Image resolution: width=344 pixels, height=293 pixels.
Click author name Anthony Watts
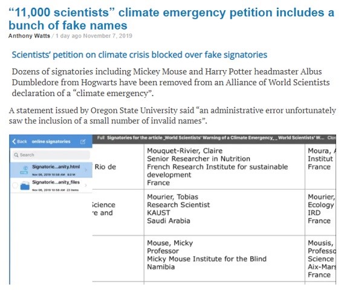point(29,36)
